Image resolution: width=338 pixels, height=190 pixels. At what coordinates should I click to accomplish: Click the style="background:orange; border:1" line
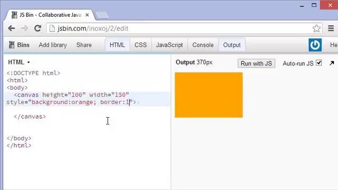click(x=71, y=102)
